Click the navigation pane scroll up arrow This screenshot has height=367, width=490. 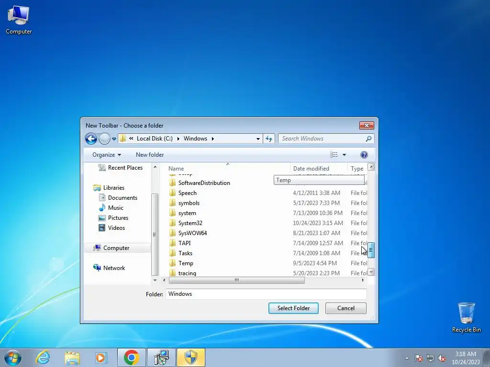155,167
